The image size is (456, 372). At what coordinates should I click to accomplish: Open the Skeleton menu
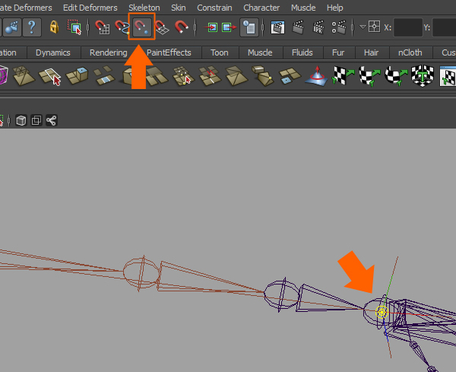click(x=144, y=8)
